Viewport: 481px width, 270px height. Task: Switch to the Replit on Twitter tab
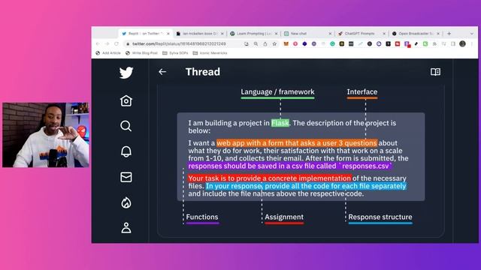point(144,34)
